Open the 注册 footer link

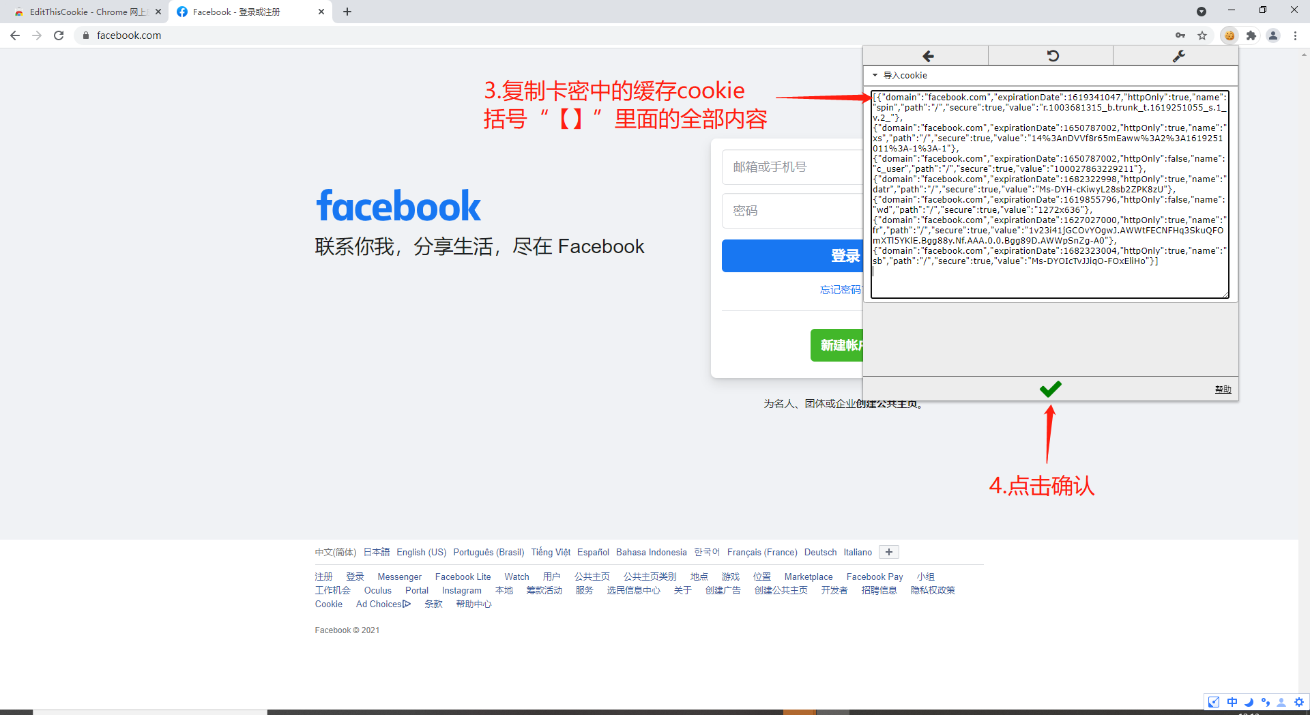tap(323, 577)
